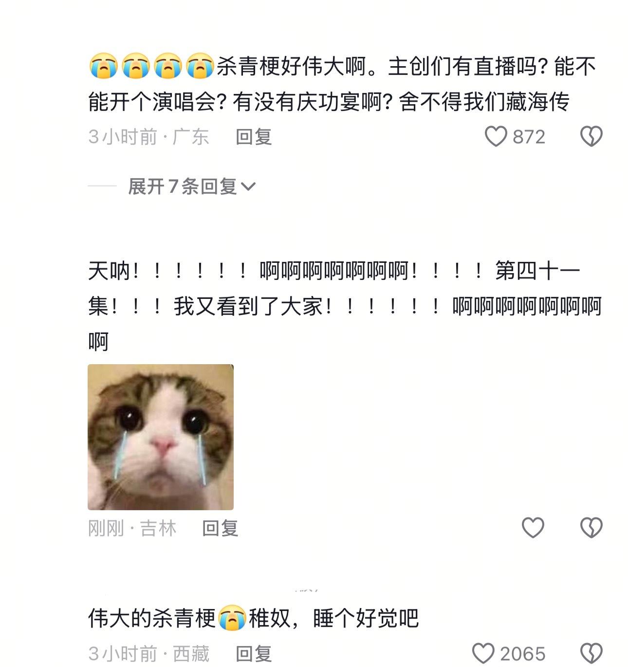Reply to the Guangdong comment via 回复

coord(254,137)
